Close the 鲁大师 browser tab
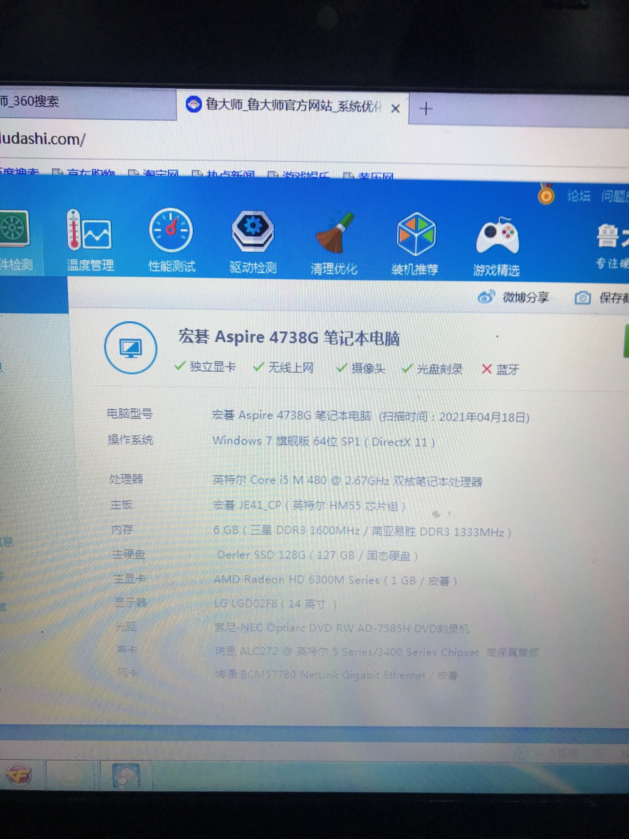The height and width of the screenshot is (839, 629). 396,109
